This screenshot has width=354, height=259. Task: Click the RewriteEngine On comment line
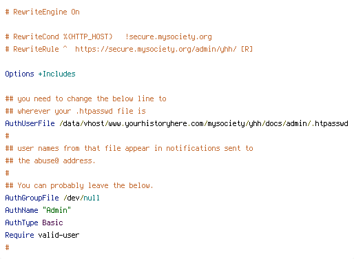coord(42,12)
